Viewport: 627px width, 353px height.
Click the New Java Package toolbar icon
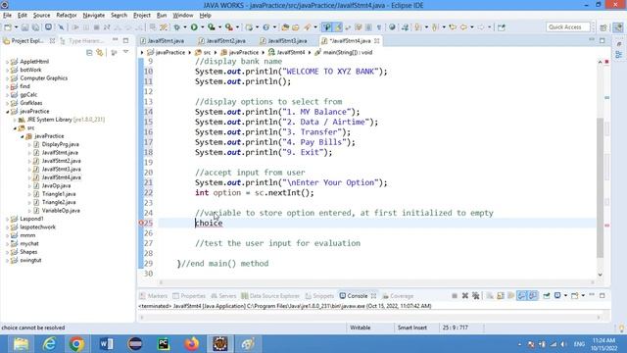click(x=249, y=27)
